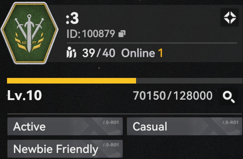The height and width of the screenshot is (159, 243).
Task: Select the Casual tag
Action: [x=184, y=126]
